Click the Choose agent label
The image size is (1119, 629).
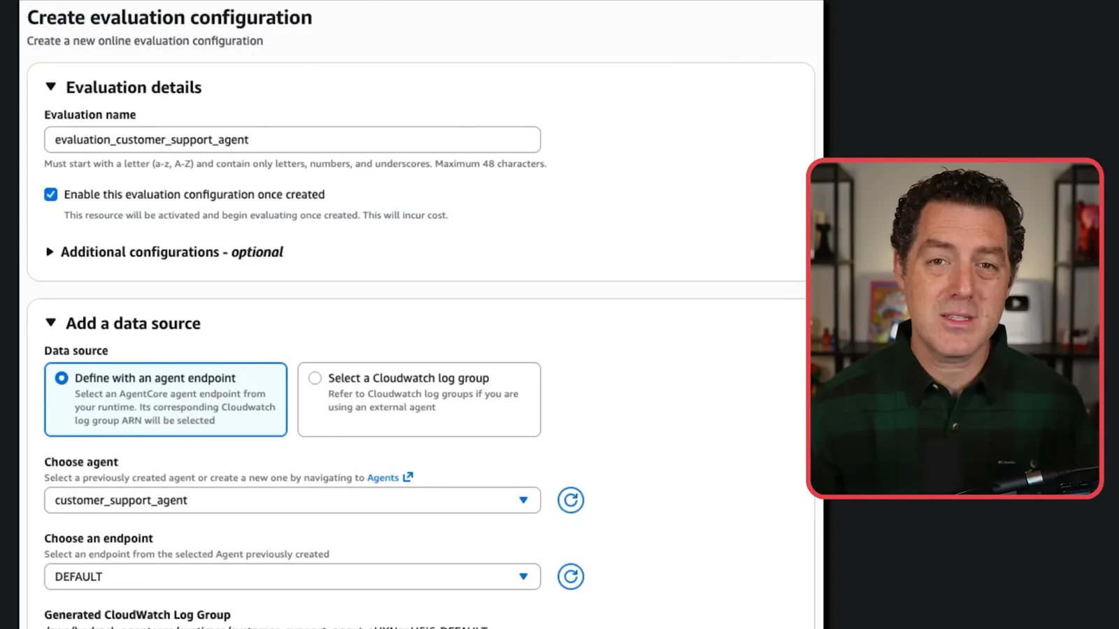(x=81, y=462)
